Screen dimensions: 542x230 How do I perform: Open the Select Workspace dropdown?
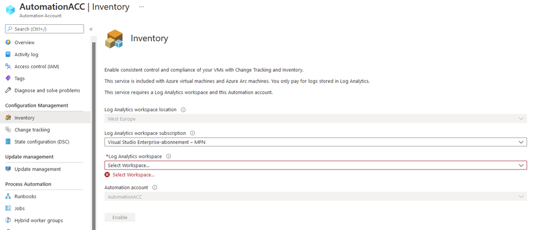[x=316, y=165]
